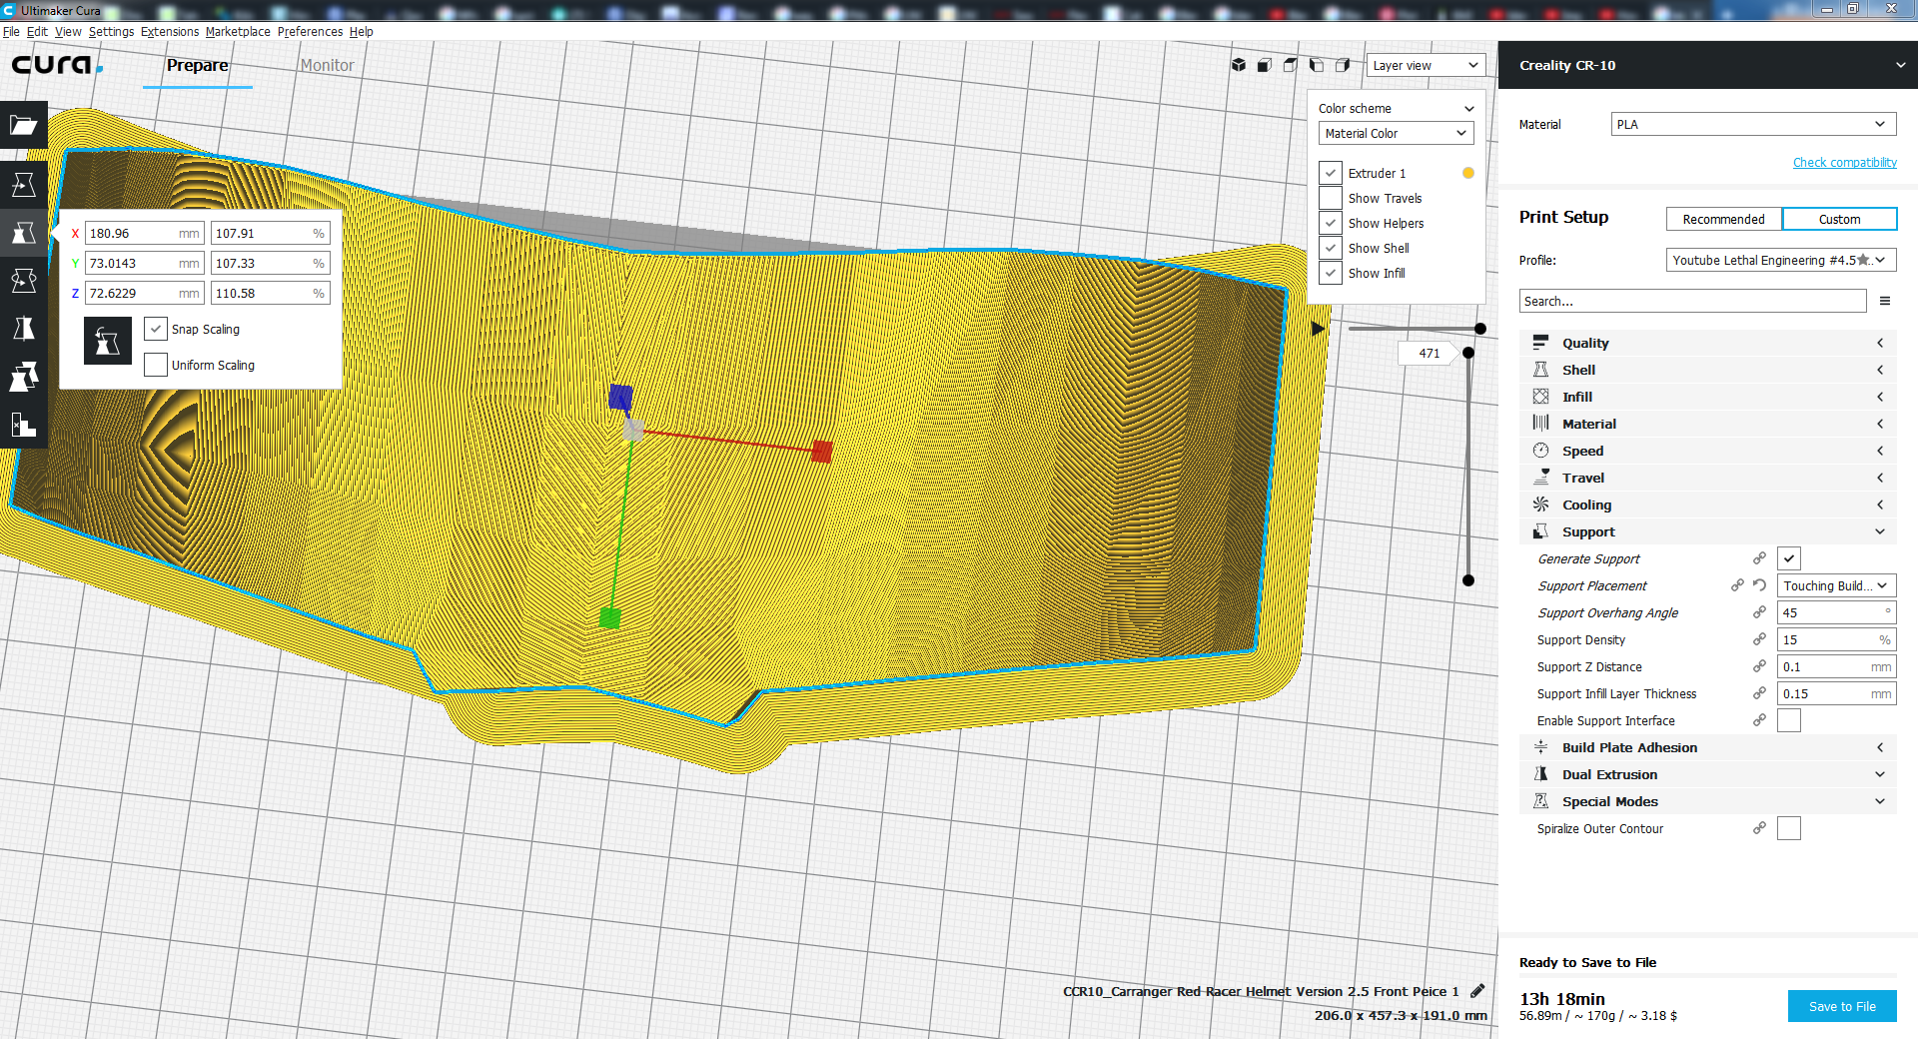Image resolution: width=1918 pixels, height=1039 pixels.
Task: Collapse the Support settings section
Action: pyautogui.click(x=1708, y=531)
